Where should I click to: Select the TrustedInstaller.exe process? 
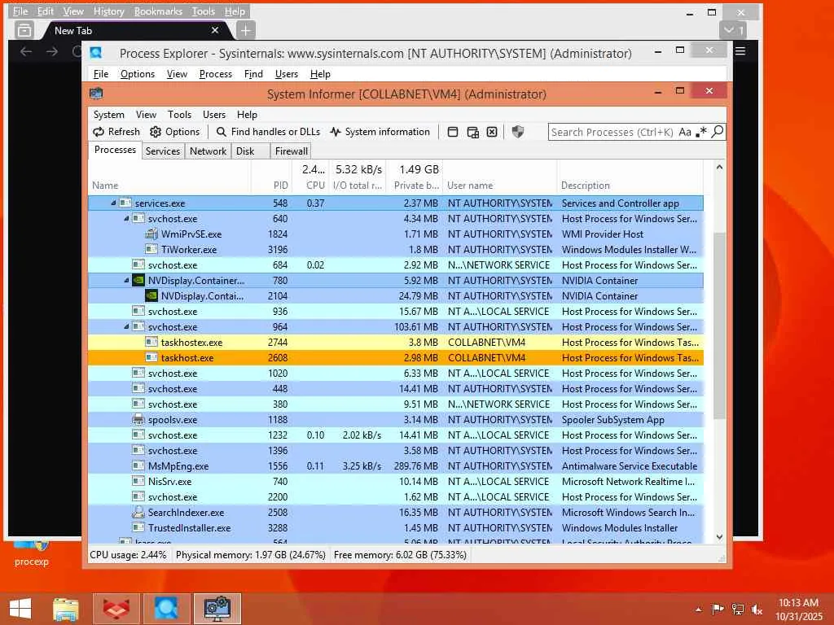[x=396, y=527]
